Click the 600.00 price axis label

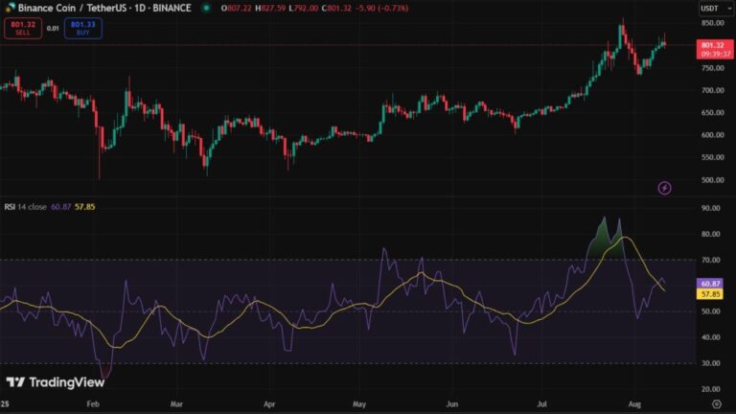713,135
